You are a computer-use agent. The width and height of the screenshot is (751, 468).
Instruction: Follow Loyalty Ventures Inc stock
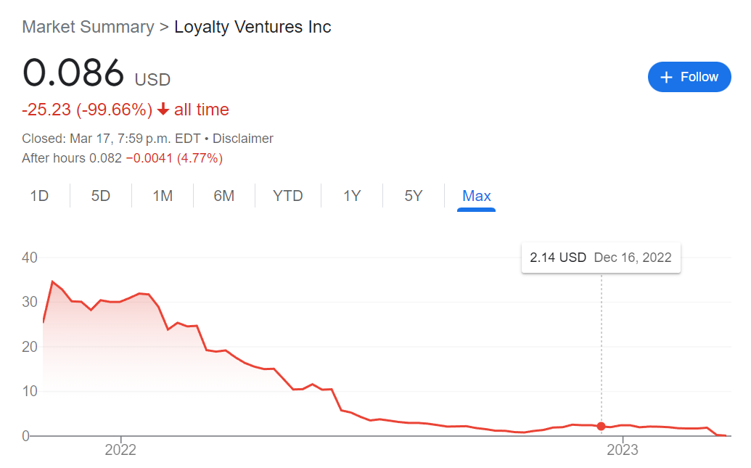[x=689, y=77]
